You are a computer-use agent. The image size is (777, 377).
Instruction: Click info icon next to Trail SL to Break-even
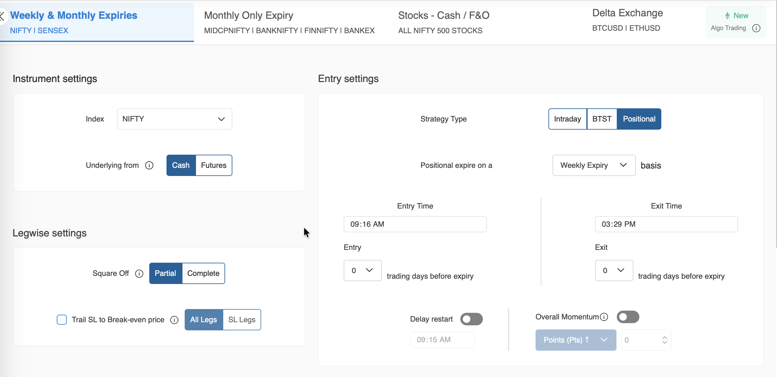point(174,320)
